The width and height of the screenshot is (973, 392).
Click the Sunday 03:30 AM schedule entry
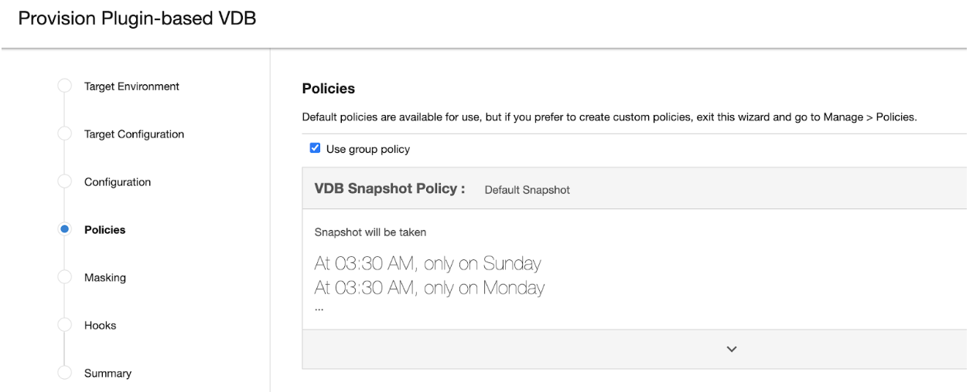pyautogui.click(x=427, y=264)
